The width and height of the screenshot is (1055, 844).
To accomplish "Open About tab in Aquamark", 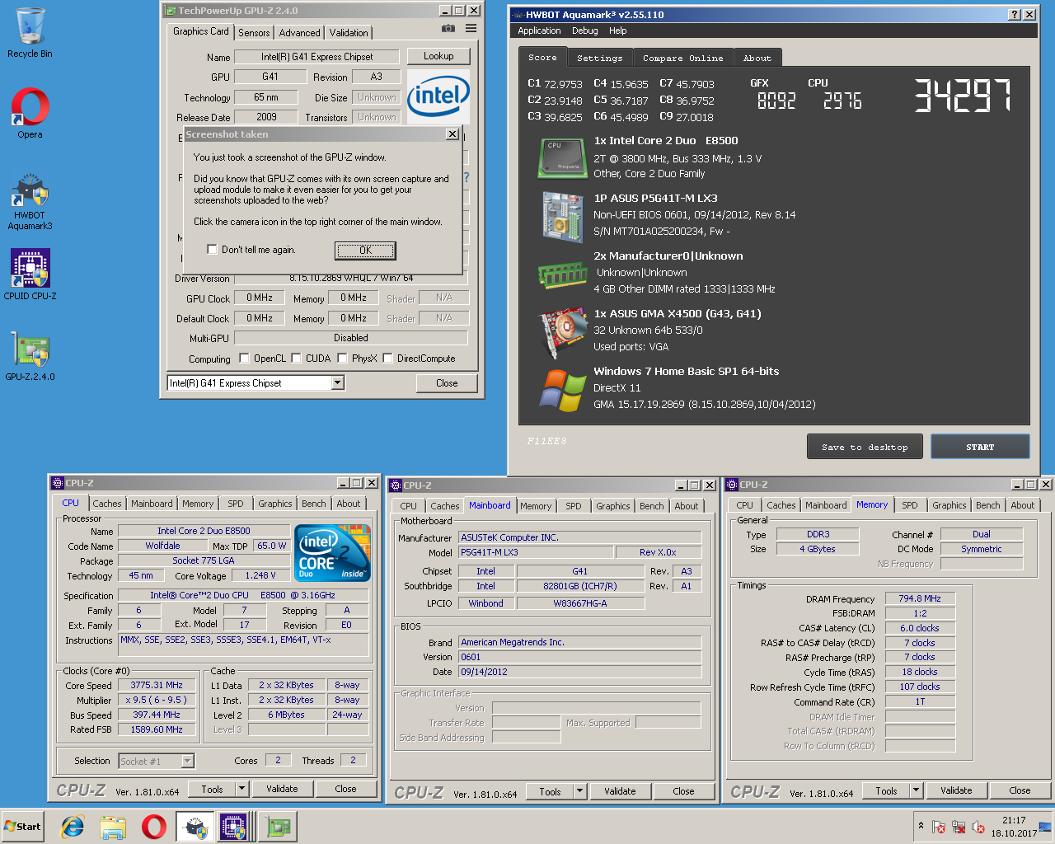I will point(757,58).
